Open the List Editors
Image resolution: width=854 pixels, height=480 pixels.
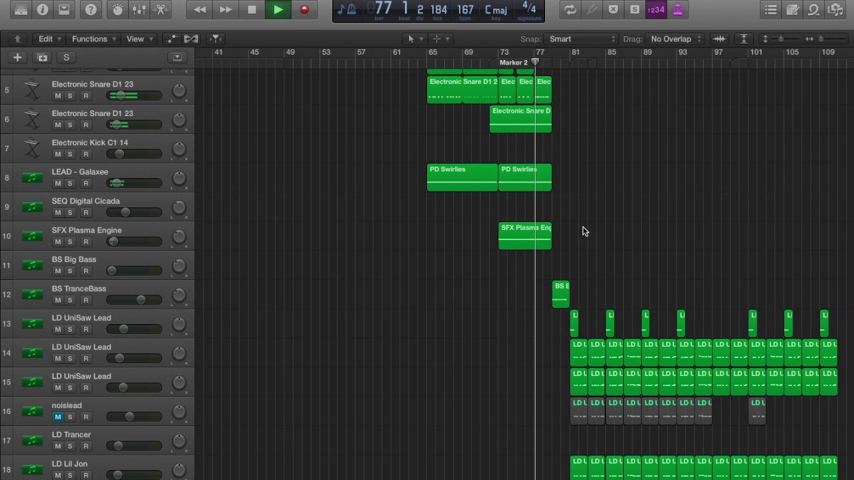(771, 9)
